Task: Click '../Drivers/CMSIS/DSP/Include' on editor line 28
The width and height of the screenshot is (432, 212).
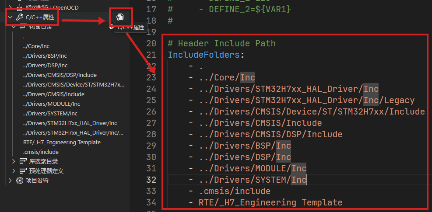Action: 270,134
